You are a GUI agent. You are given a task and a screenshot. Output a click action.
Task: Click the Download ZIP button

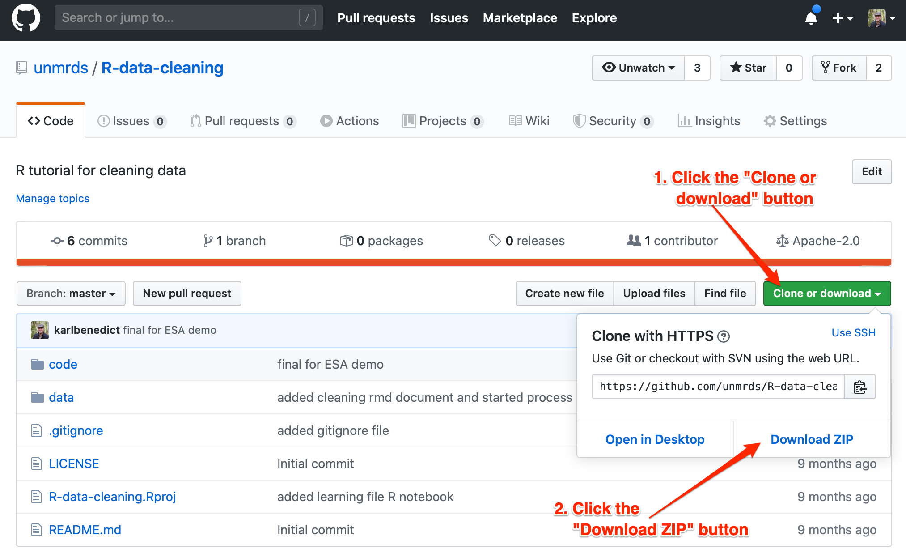point(812,439)
